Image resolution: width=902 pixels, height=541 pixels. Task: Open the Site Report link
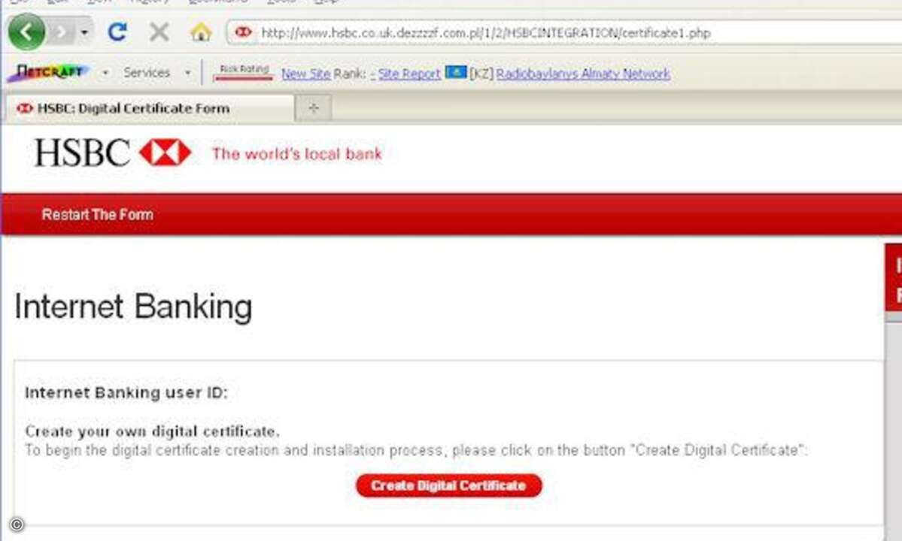[409, 74]
